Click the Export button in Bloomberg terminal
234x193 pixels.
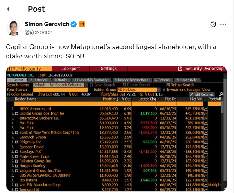tap(71, 69)
